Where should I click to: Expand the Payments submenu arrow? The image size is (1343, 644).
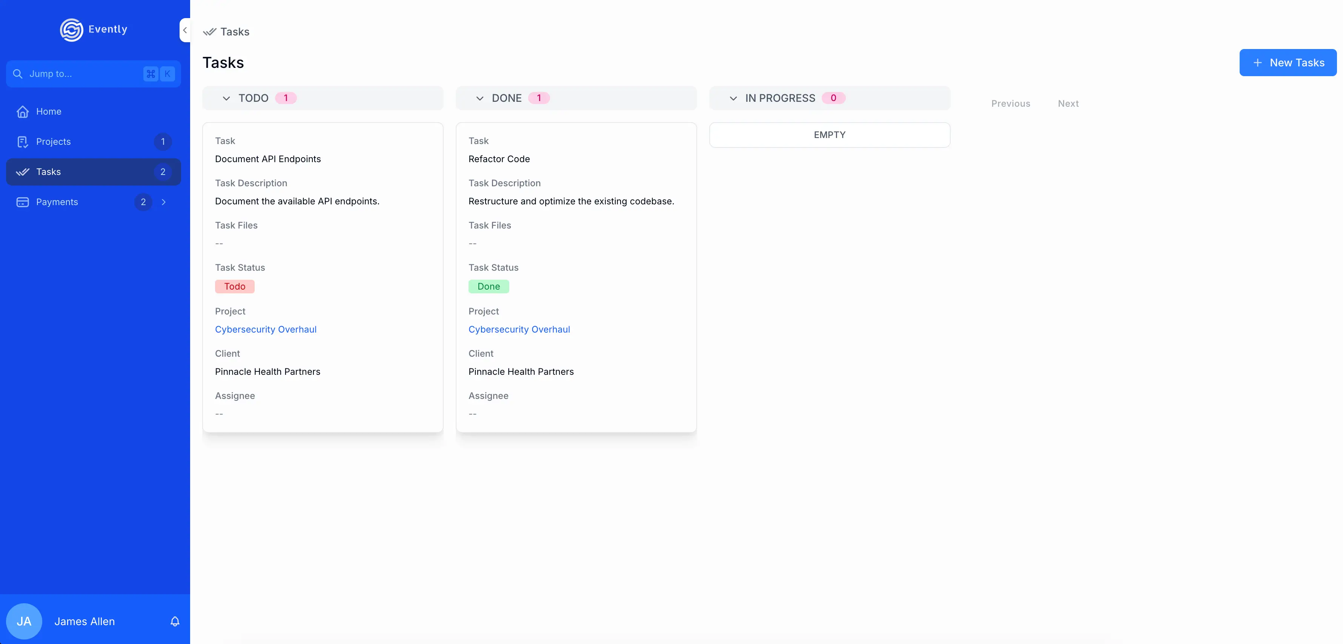point(164,202)
